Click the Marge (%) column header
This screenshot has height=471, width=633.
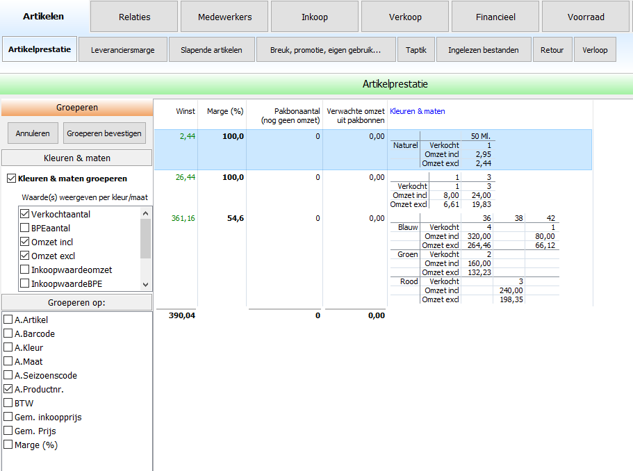[x=225, y=111]
